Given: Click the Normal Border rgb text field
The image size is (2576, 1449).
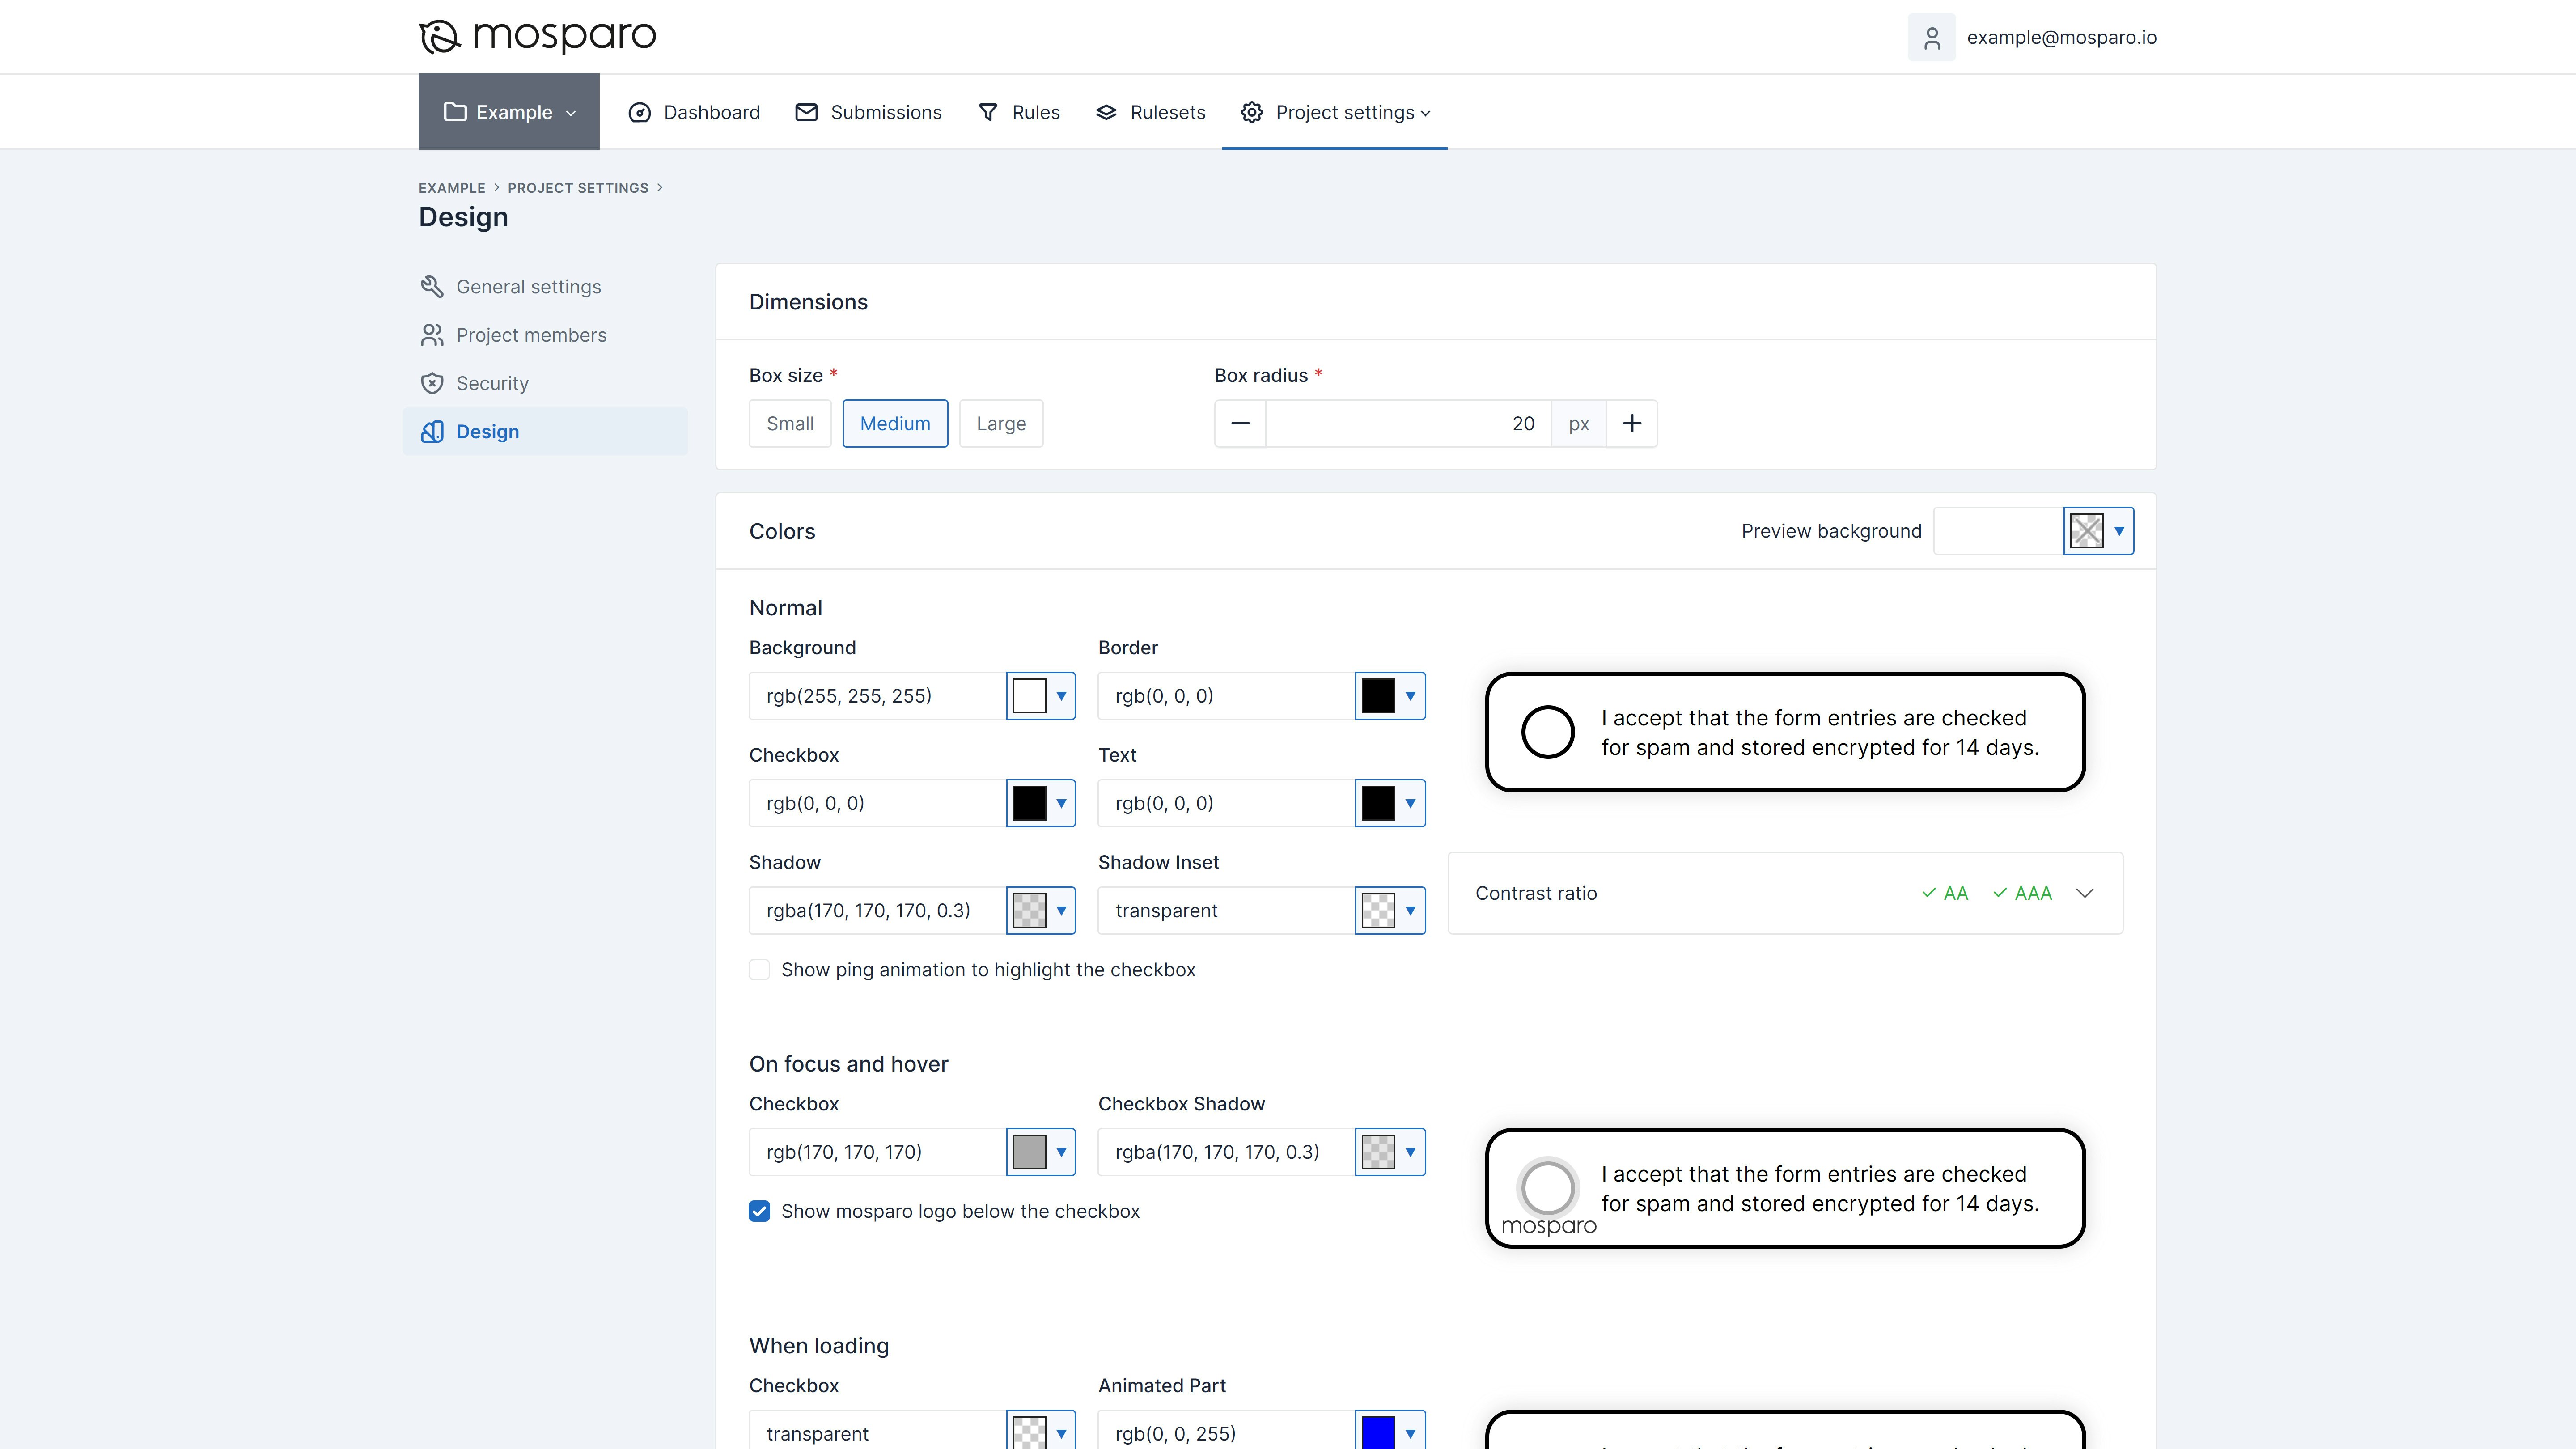Looking at the screenshot, I should coord(1226,696).
